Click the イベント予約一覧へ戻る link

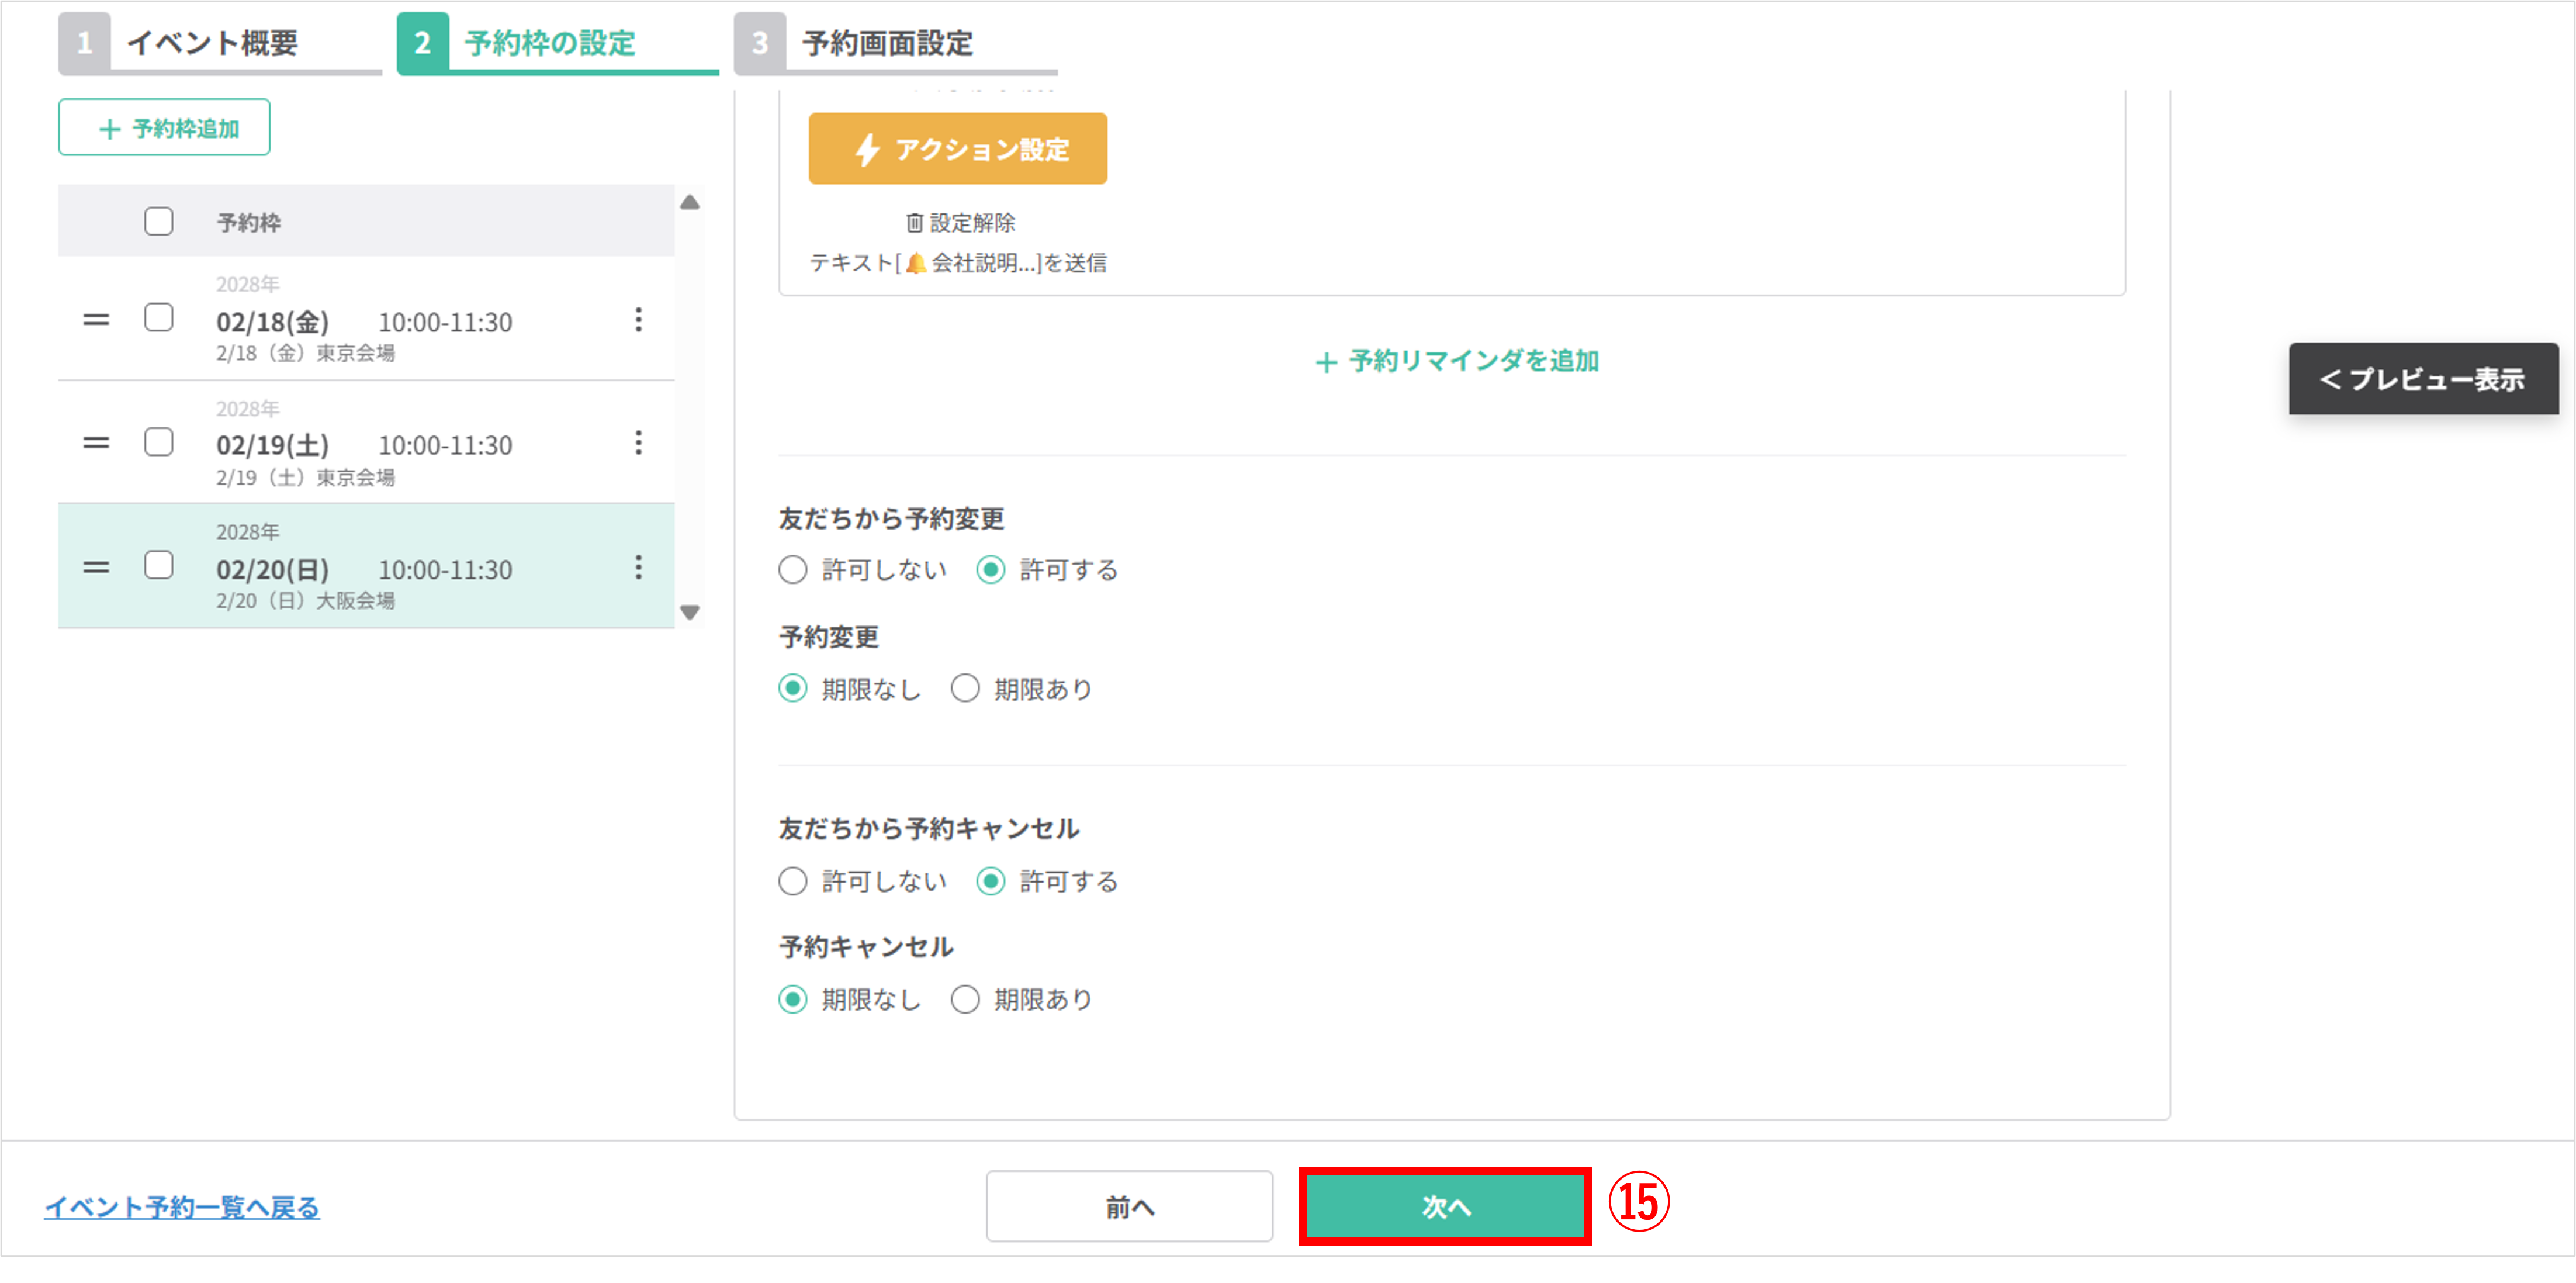182,1207
